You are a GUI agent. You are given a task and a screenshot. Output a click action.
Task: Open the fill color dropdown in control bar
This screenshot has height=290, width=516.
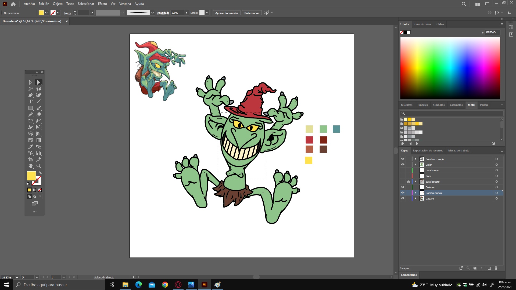pyautogui.click(x=46, y=13)
